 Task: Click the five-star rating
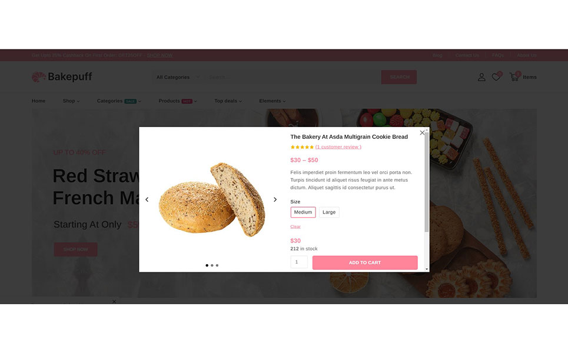click(302, 147)
